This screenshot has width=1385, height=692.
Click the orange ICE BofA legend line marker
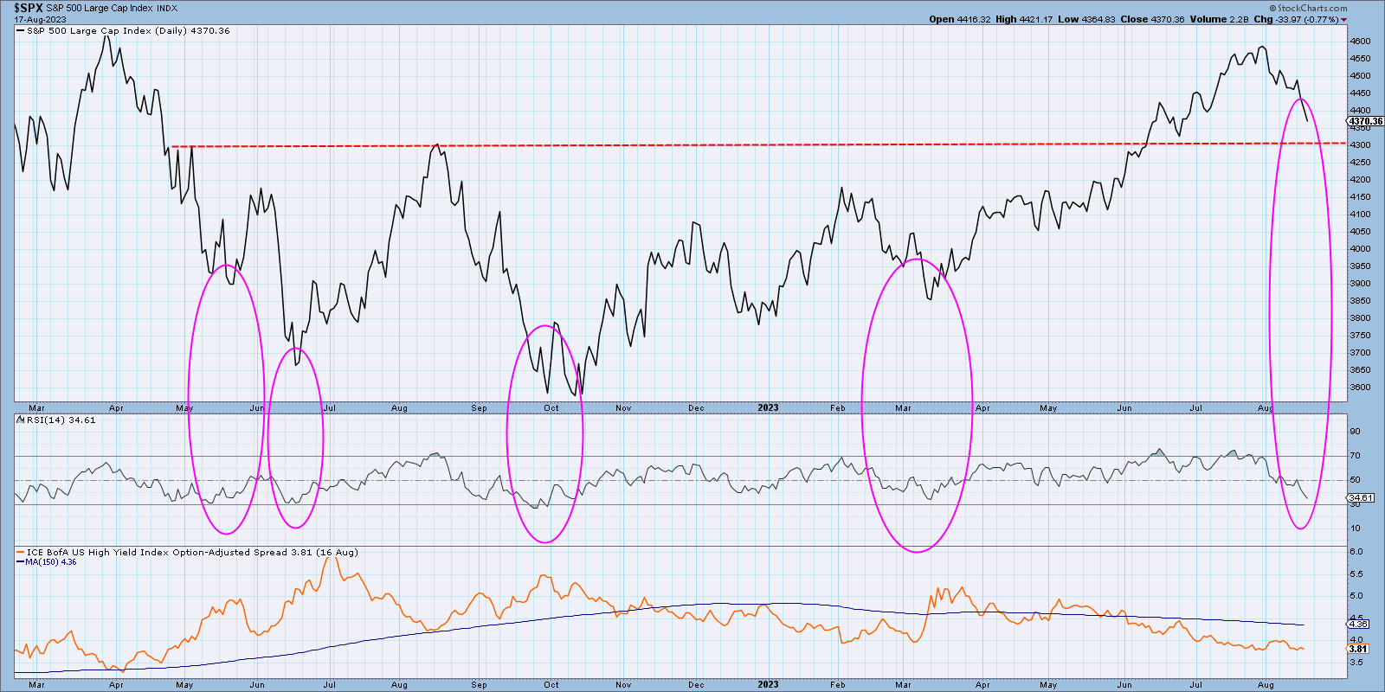pyautogui.click(x=21, y=552)
